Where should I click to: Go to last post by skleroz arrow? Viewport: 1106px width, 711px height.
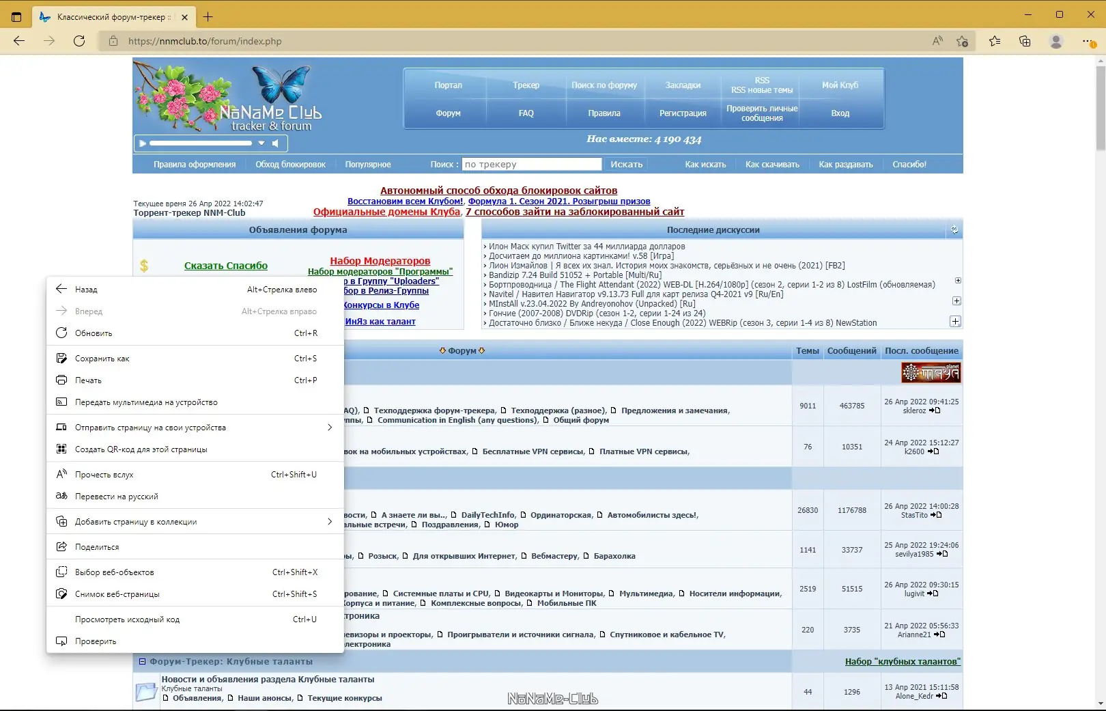[x=935, y=410]
